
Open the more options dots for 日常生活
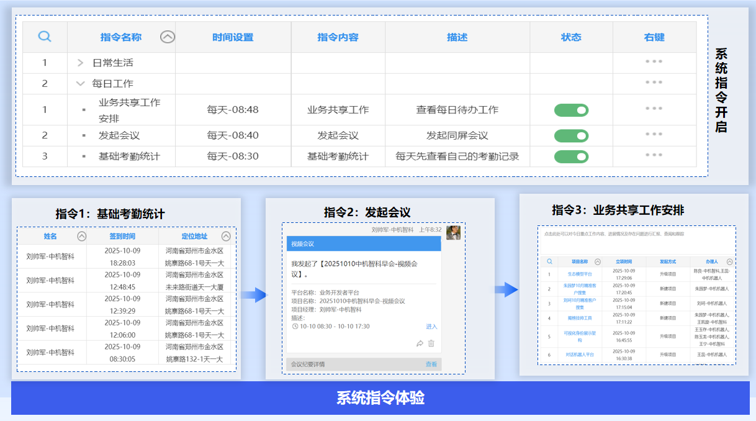tap(654, 62)
